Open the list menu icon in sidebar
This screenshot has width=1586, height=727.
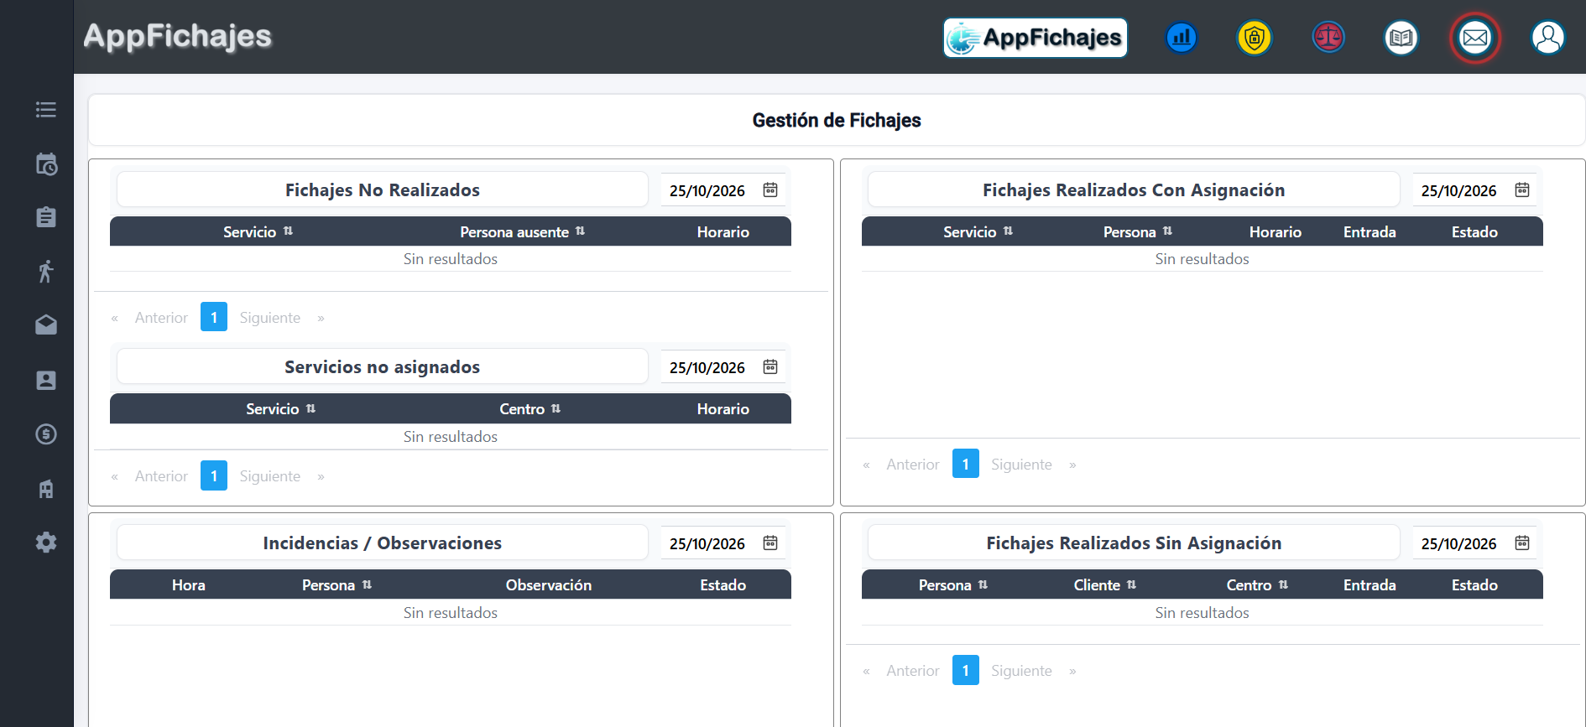click(x=46, y=110)
